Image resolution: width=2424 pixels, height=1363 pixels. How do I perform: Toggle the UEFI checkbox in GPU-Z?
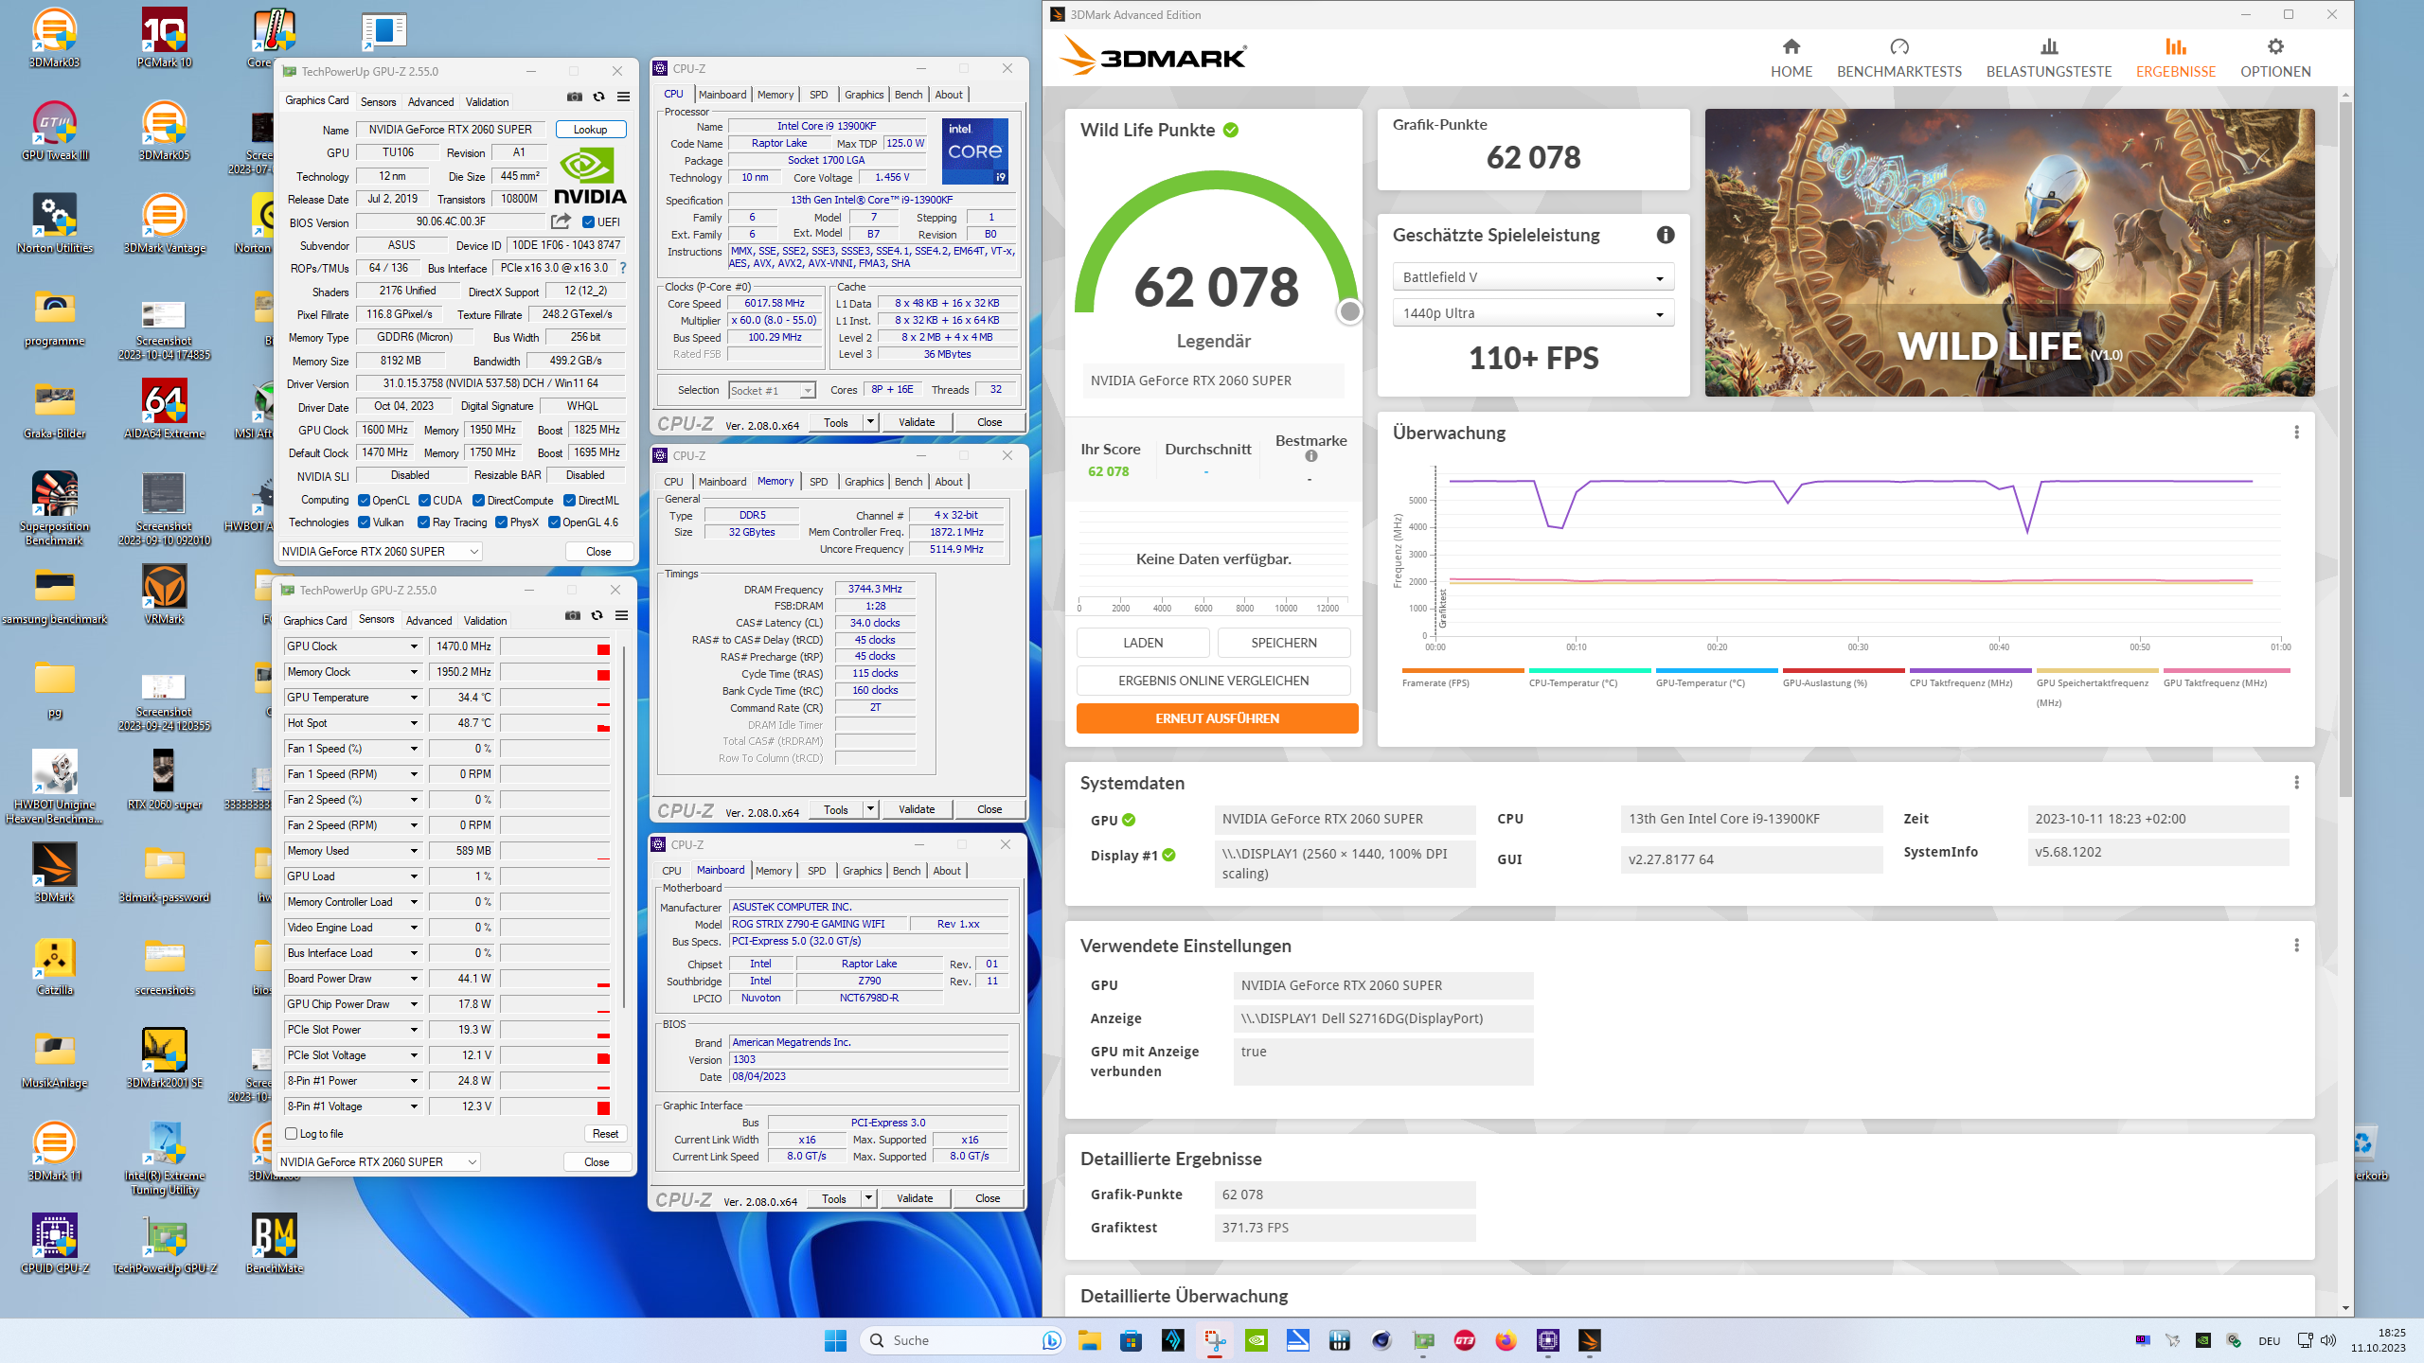click(588, 222)
